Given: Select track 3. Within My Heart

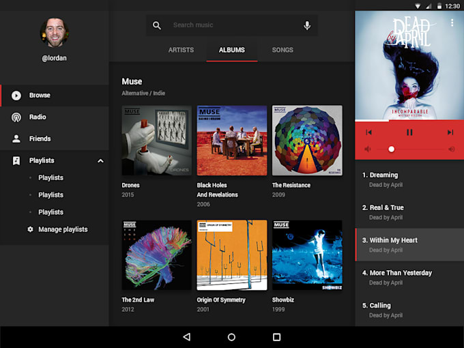Looking at the screenshot, I should click(409, 245).
